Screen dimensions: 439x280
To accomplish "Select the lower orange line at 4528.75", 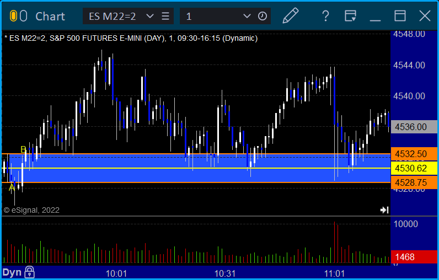I will pos(196,182).
